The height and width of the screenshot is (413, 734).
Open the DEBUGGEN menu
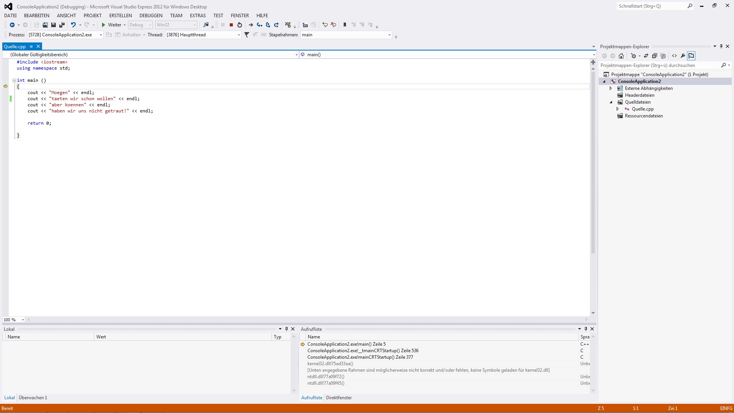pyautogui.click(x=151, y=16)
